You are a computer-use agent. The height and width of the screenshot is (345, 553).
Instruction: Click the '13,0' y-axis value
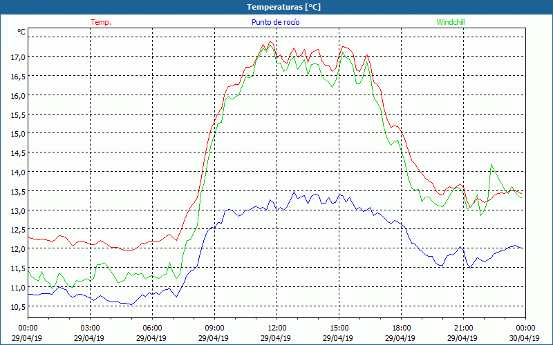pos(18,210)
